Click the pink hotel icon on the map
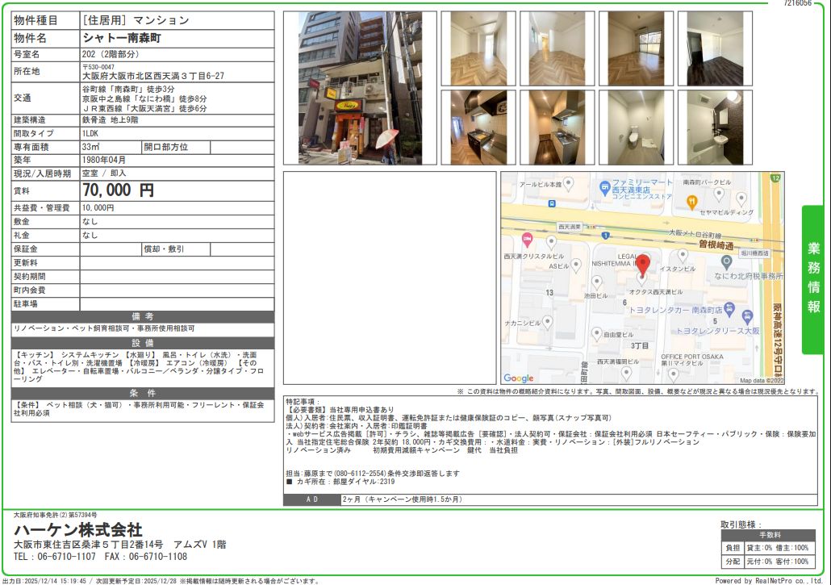 pos(528,240)
